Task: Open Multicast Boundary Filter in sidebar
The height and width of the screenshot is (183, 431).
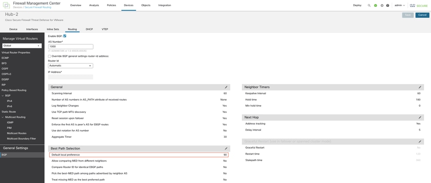Action: 22,139
